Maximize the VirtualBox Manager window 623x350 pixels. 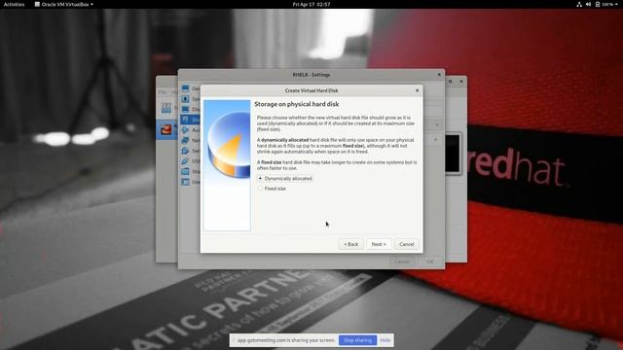click(450, 82)
